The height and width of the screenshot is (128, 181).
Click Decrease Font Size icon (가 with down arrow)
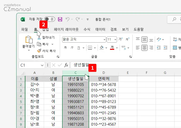(128, 39)
